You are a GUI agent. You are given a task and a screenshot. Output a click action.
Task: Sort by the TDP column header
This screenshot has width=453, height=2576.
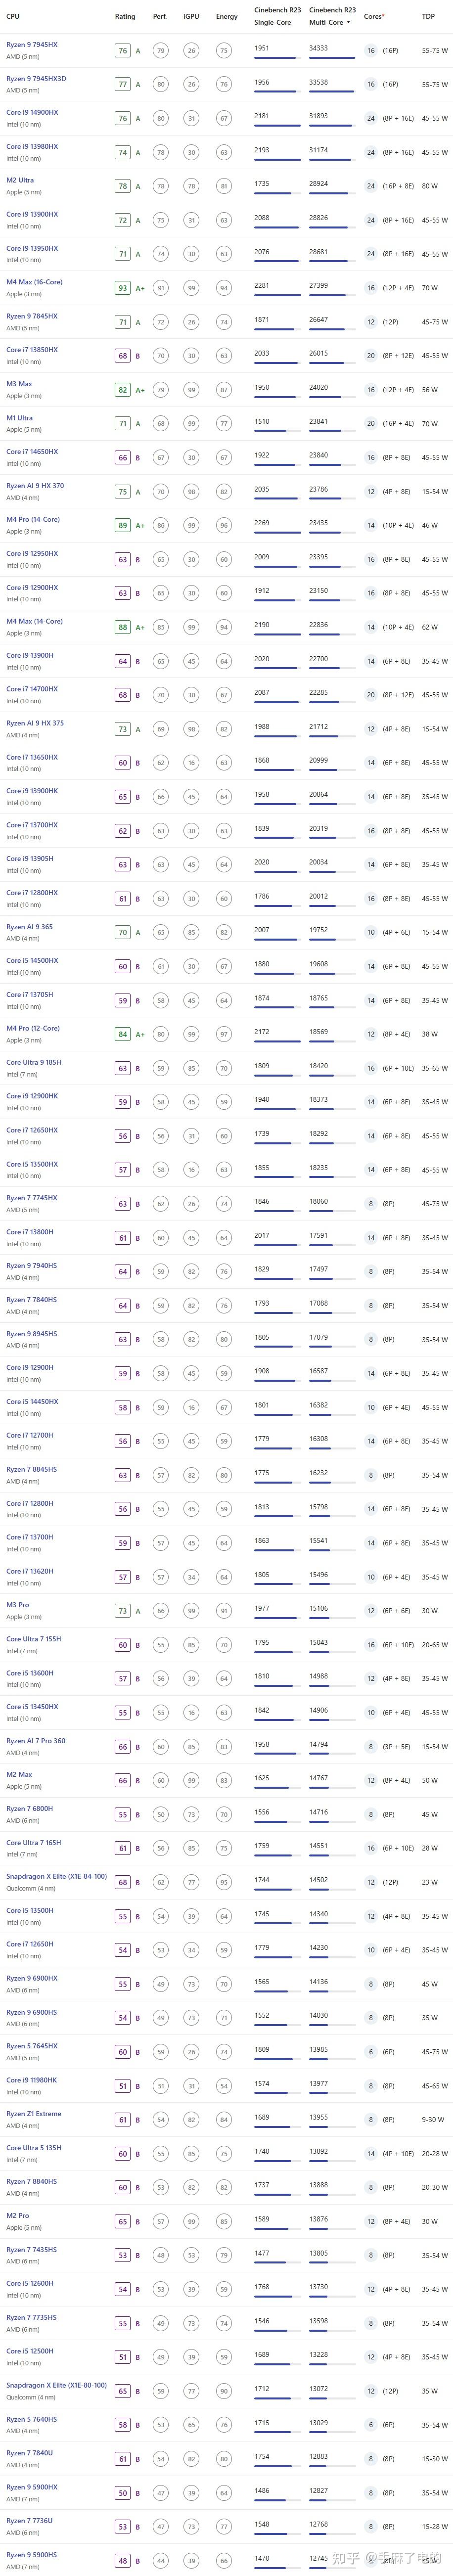428,17
